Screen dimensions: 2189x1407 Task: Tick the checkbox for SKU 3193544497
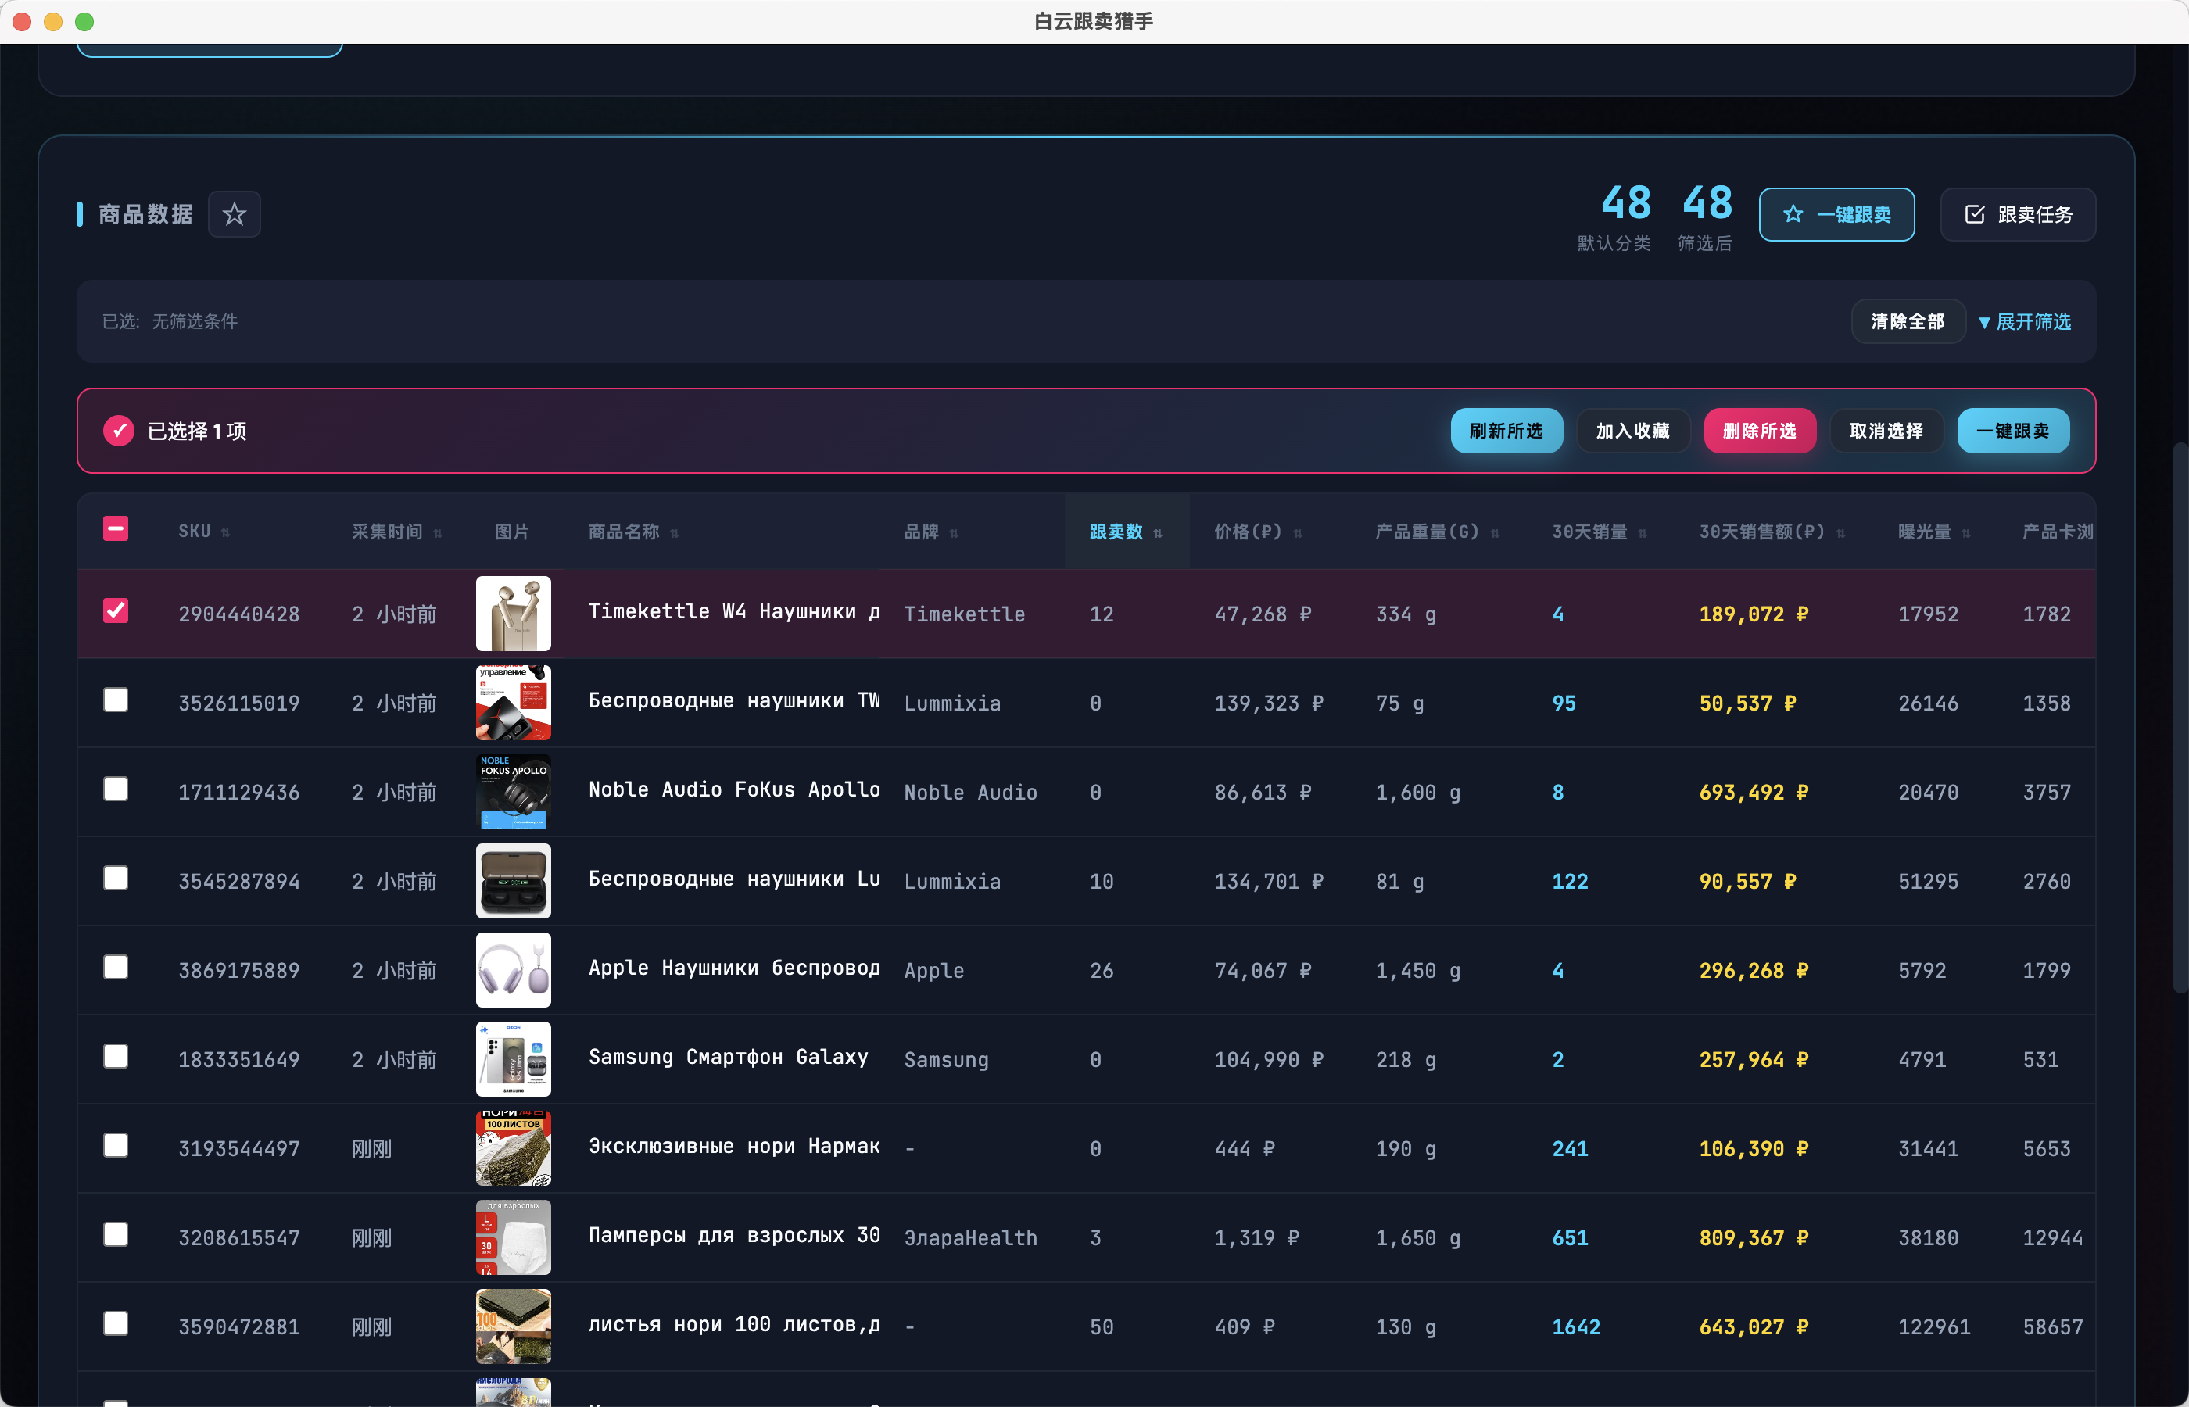(116, 1145)
